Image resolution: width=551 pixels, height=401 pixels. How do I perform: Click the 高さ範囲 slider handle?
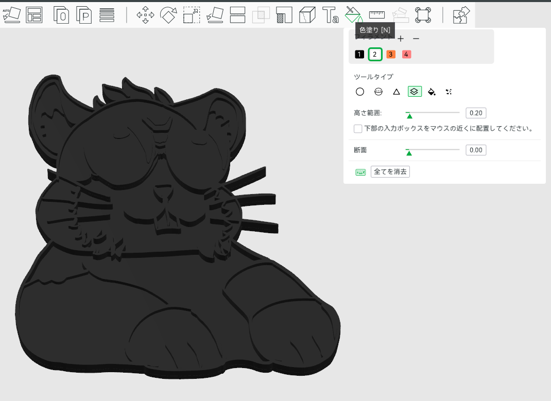click(x=409, y=115)
